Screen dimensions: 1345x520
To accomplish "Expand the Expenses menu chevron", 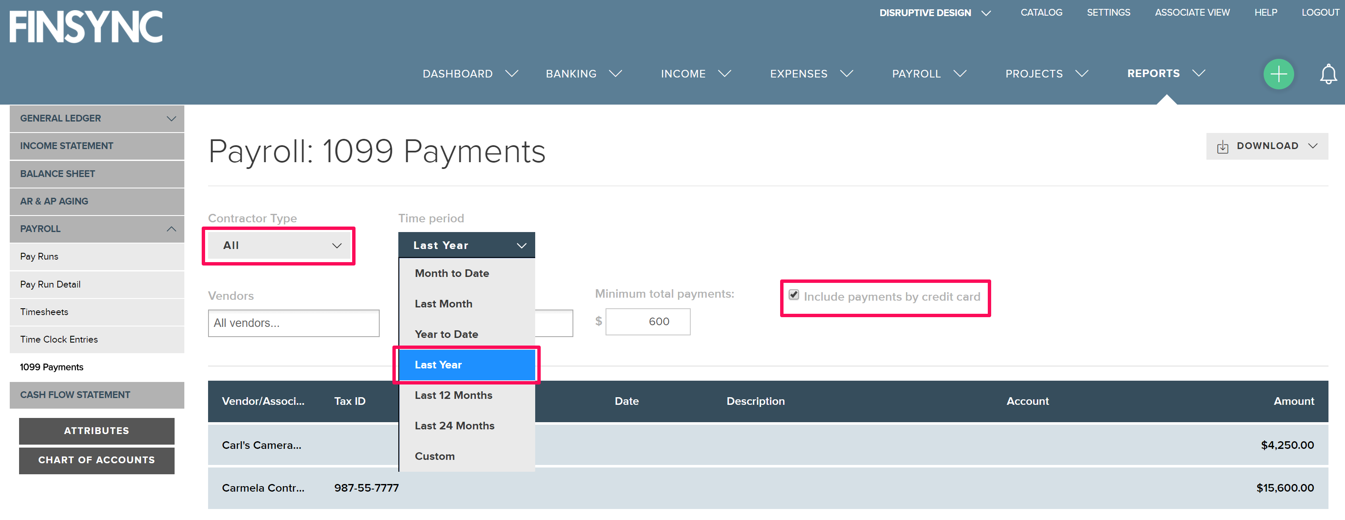I will tap(846, 74).
